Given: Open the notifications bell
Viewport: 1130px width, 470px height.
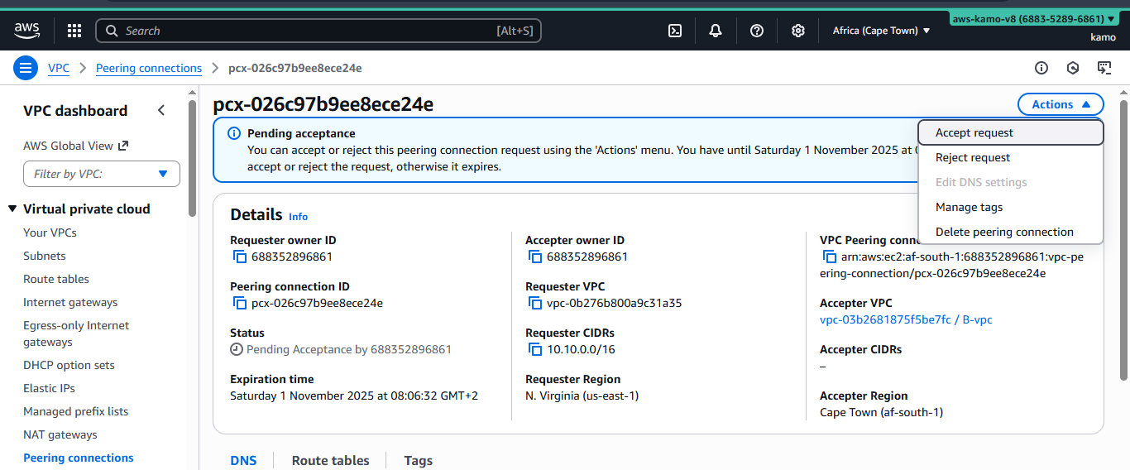Looking at the screenshot, I should pos(716,31).
